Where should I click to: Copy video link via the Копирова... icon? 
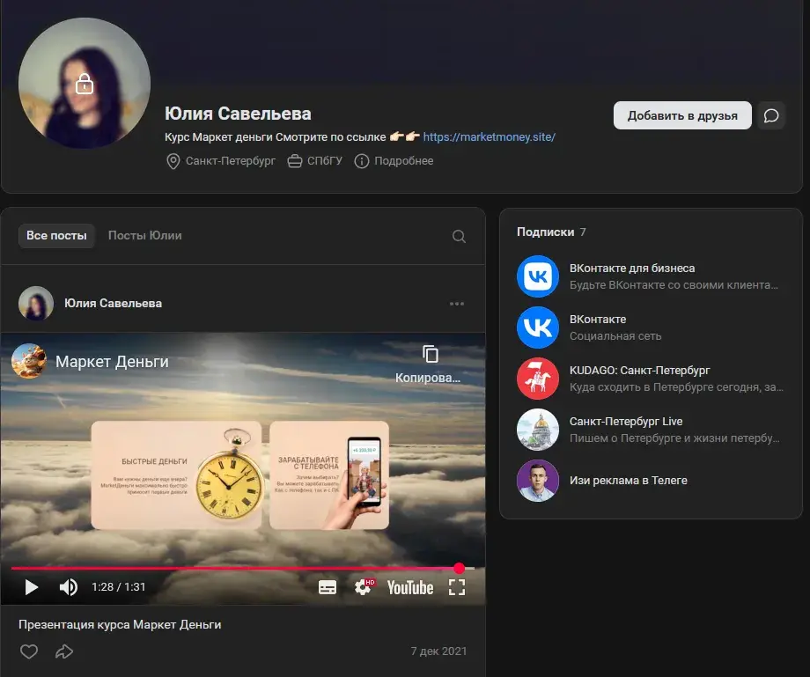[x=429, y=364]
